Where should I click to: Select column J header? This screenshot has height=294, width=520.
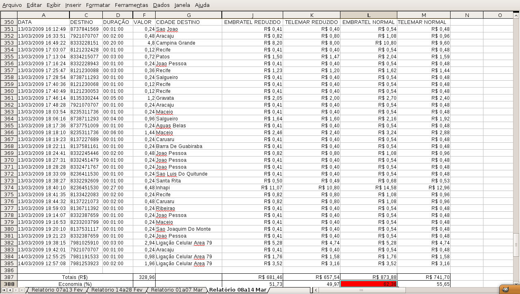click(x=252, y=15)
